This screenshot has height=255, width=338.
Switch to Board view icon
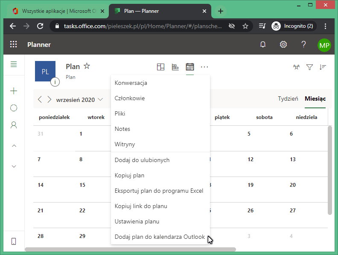click(160, 67)
